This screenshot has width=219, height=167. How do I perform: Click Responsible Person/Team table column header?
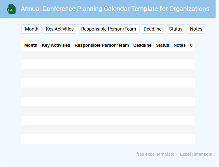click(102, 45)
